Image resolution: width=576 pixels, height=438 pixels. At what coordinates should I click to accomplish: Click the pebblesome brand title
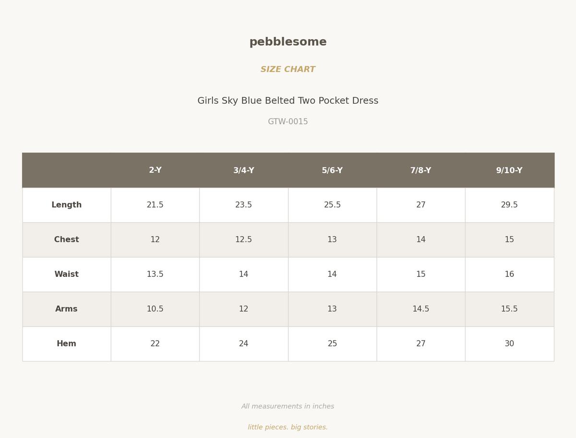(288, 42)
